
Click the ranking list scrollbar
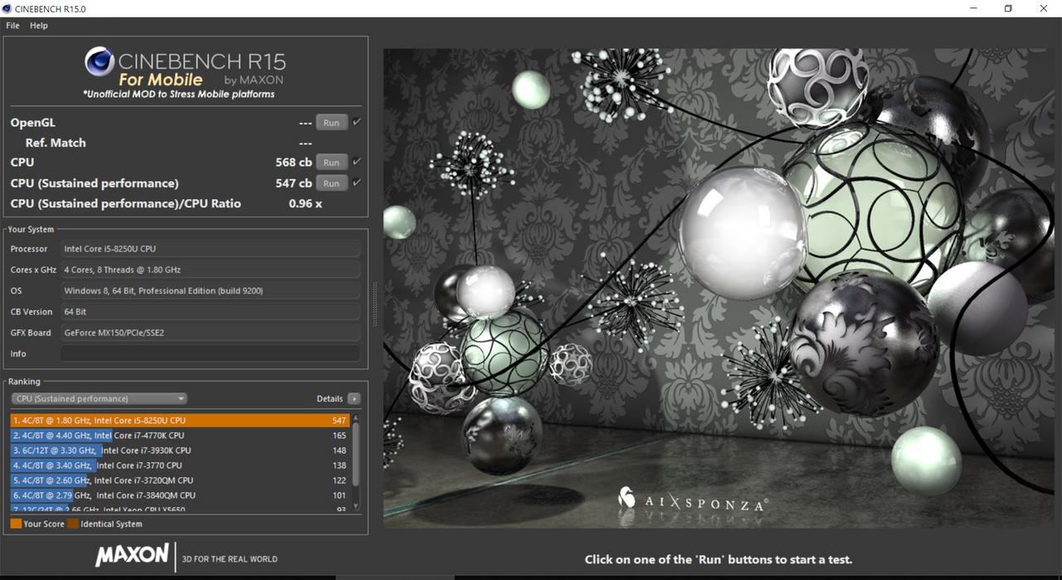pos(356,455)
